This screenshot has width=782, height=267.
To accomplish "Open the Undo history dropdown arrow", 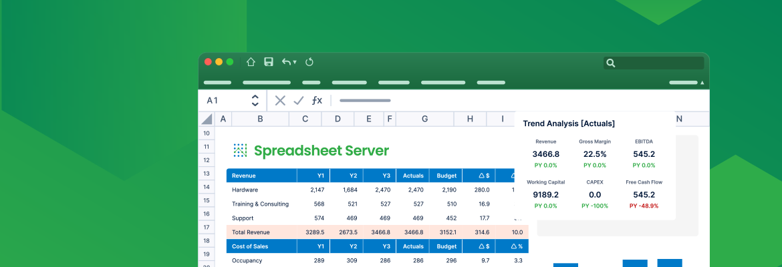I will [295, 62].
